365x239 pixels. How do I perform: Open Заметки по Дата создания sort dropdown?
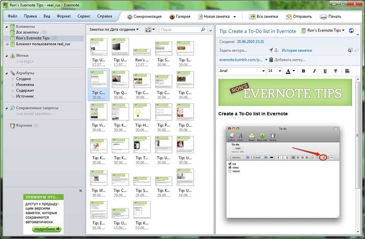pyautogui.click(x=114, y=30)
